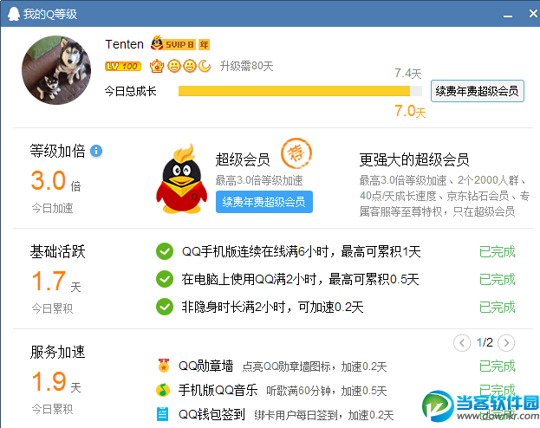Click 已完成 status for QQ勋章墙 row
Image resolution: width=540 pixels, height=428 pixels.
[498, 366]
